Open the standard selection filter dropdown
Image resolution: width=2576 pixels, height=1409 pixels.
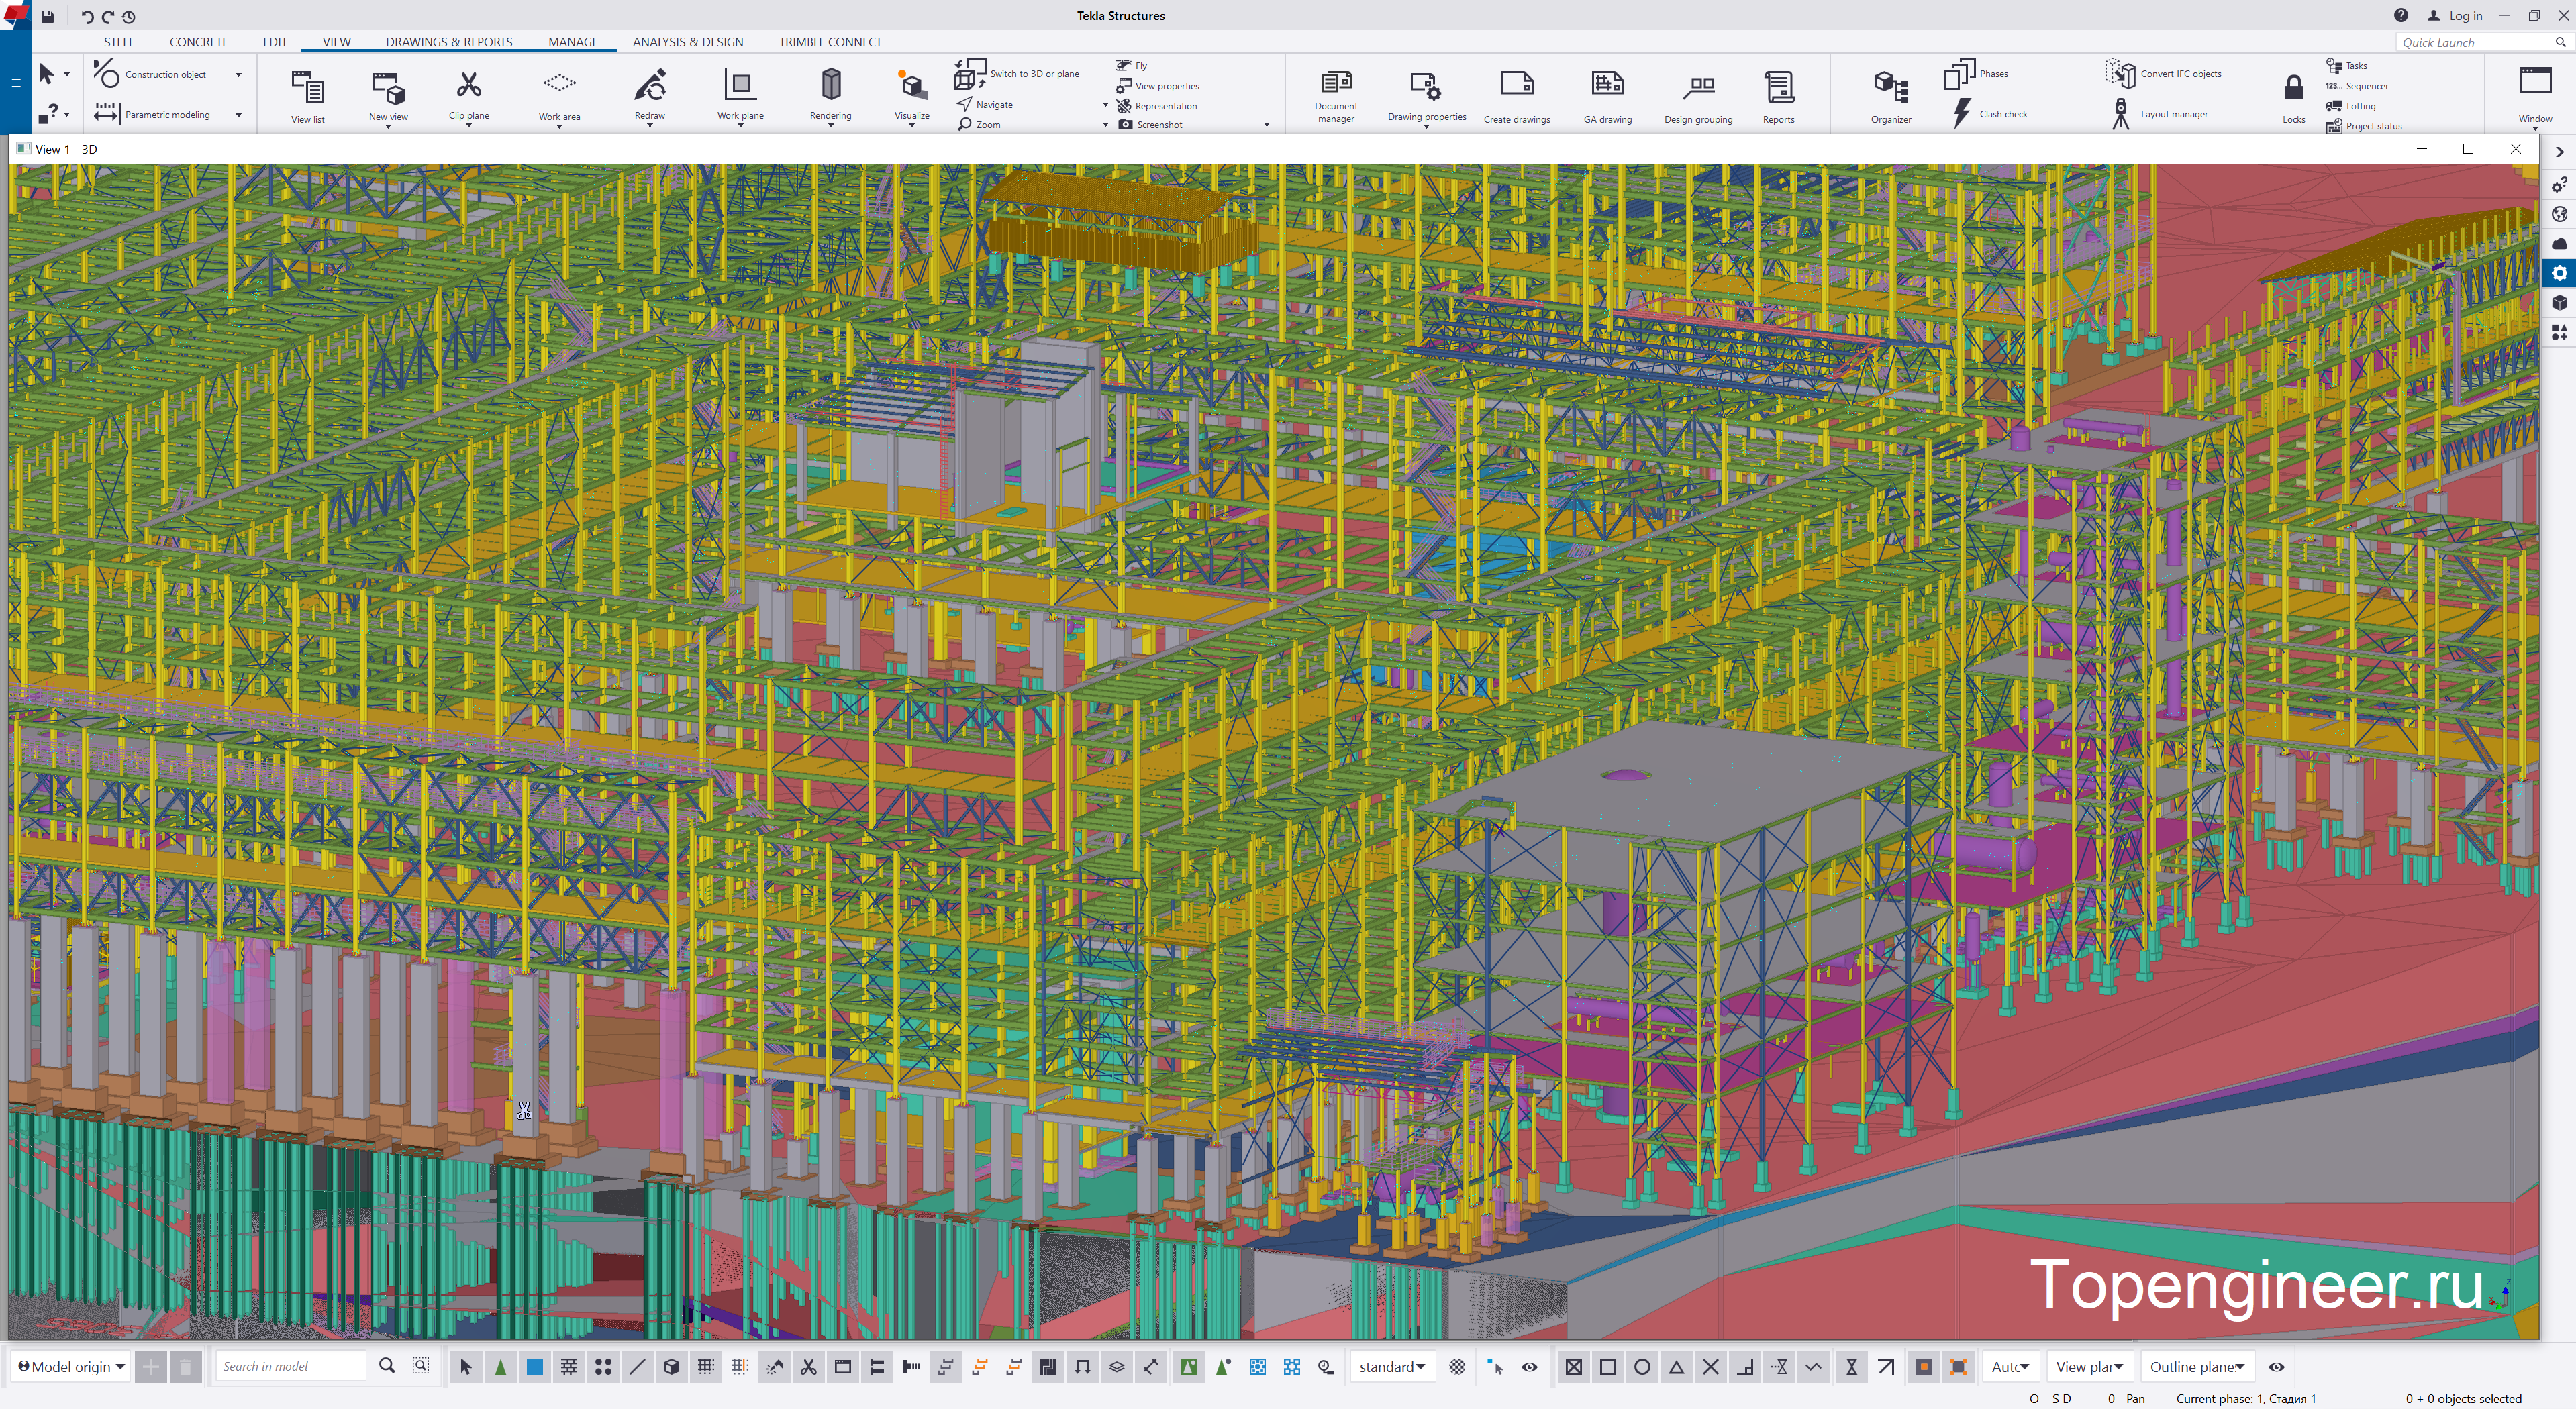[1391, 1367]
